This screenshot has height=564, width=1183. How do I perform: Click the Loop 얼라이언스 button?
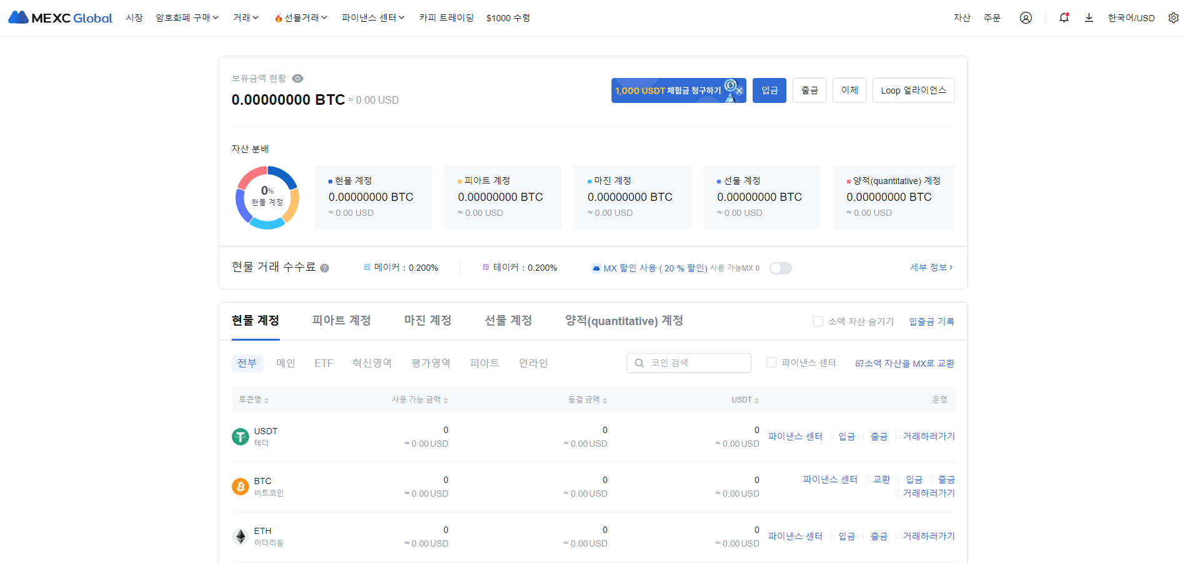click(914, 90)
